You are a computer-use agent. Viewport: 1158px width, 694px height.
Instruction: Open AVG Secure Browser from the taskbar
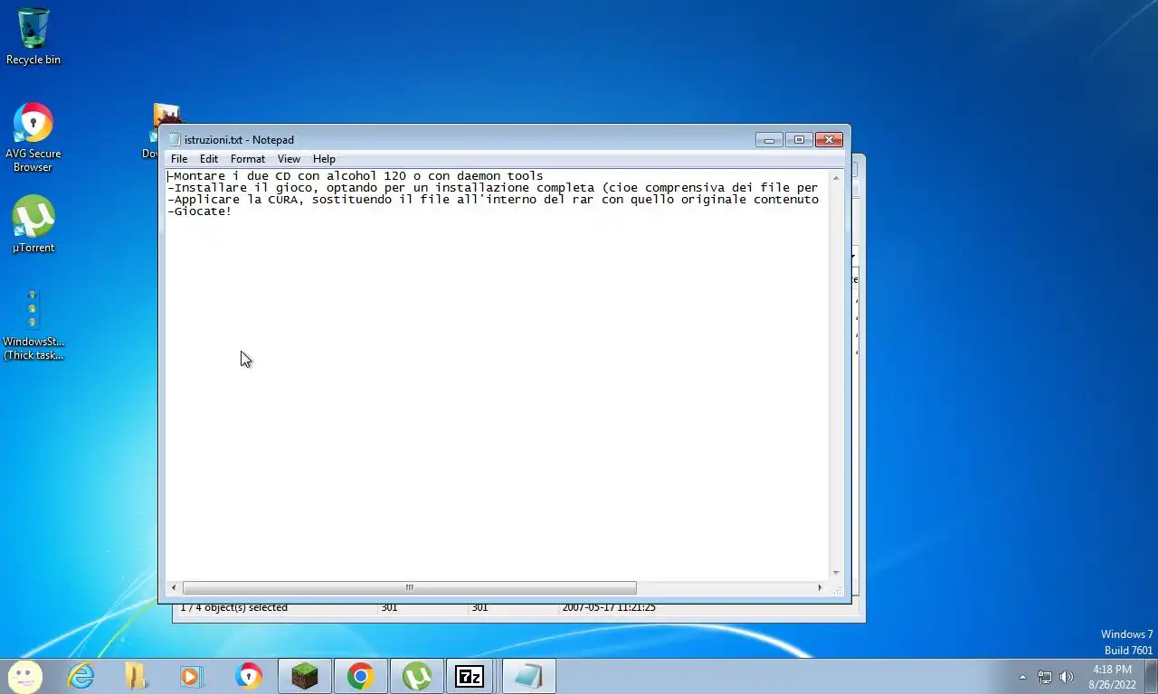click(248, 676)
